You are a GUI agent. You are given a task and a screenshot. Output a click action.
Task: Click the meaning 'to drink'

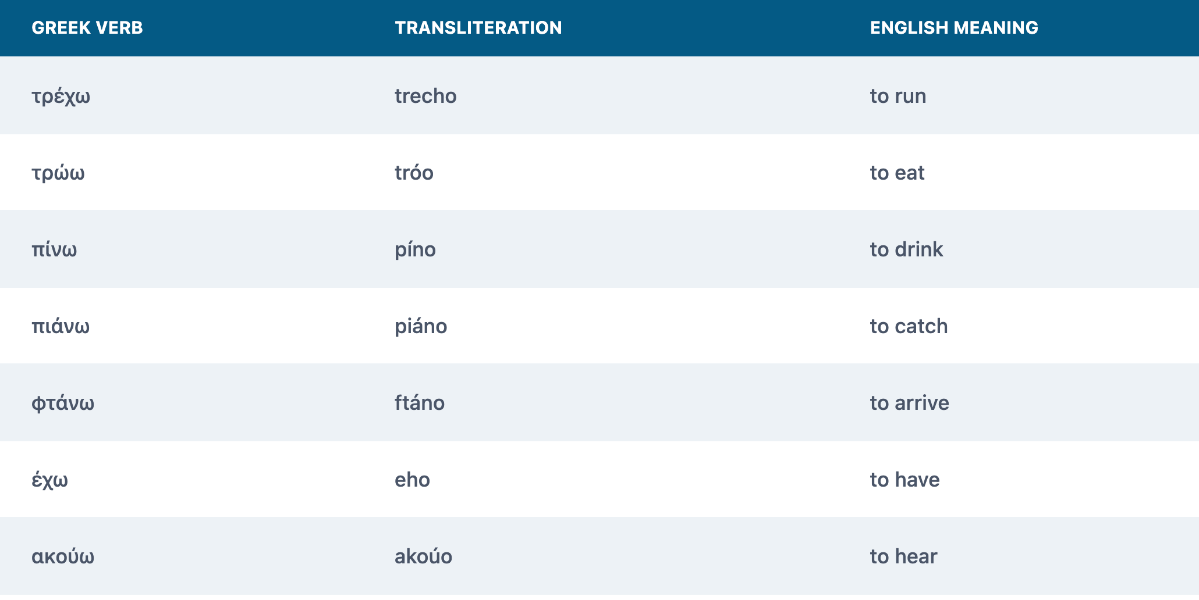(x=906, y=249)
